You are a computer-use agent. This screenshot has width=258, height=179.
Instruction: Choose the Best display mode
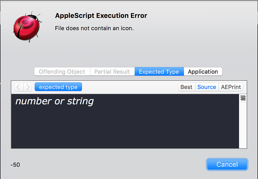pos(187,87)
